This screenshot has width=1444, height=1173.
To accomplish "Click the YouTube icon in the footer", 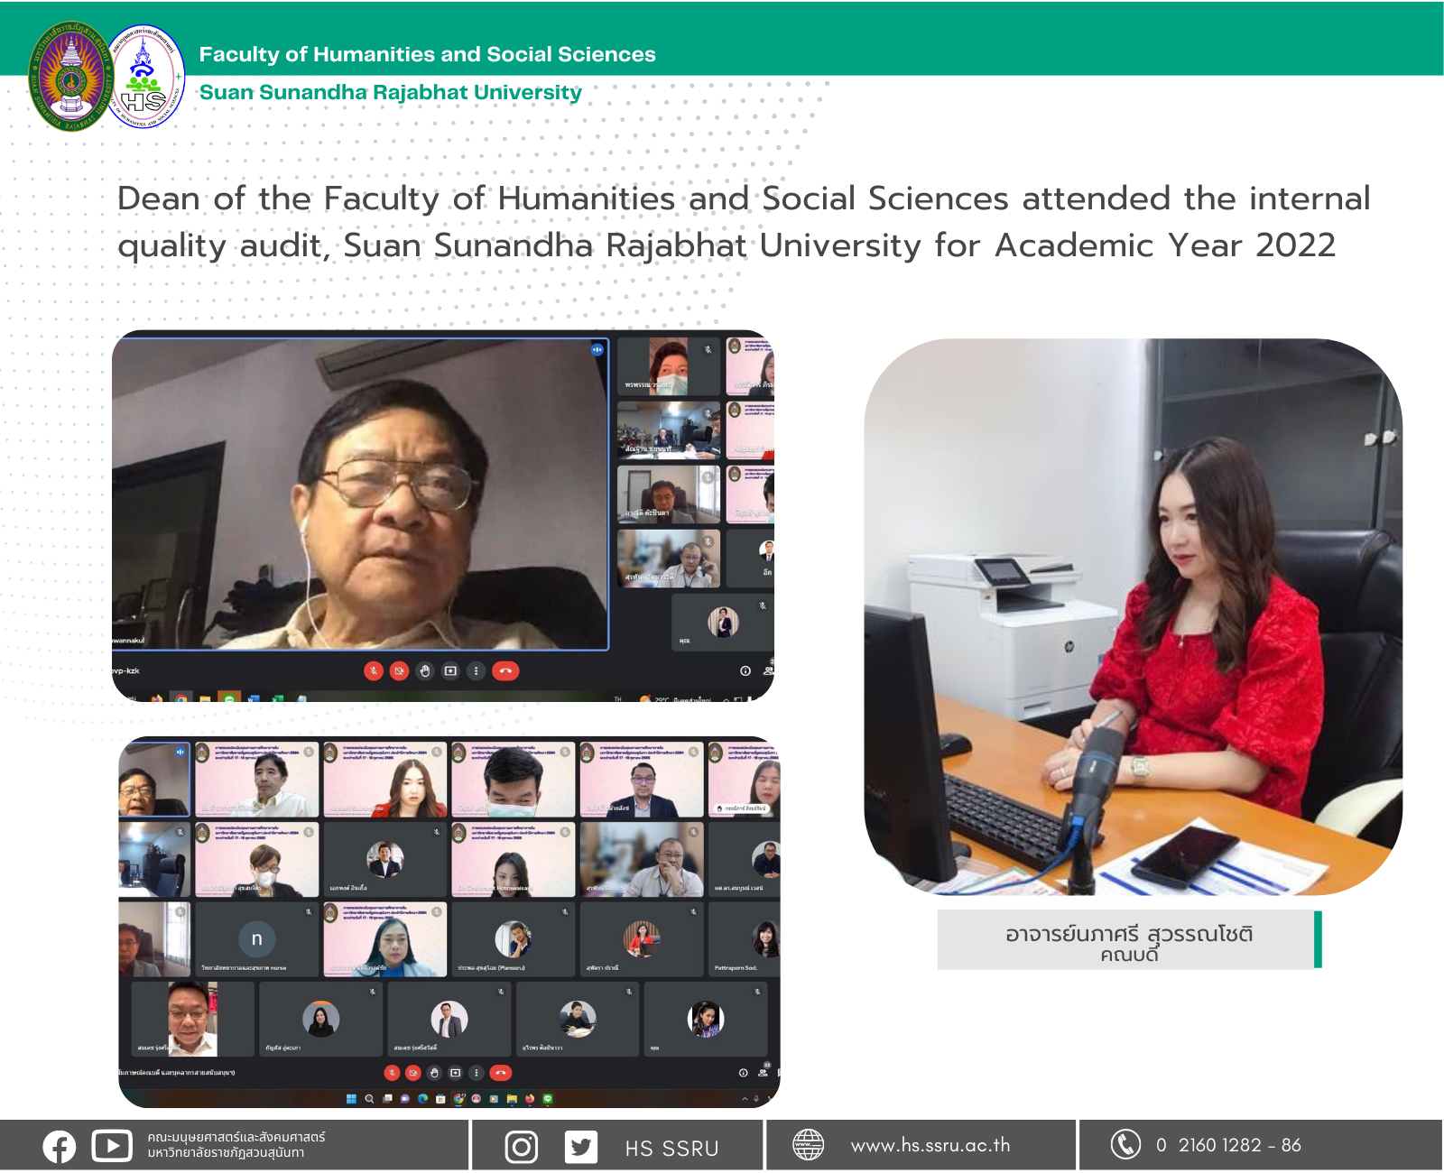I will point(112,1146).
